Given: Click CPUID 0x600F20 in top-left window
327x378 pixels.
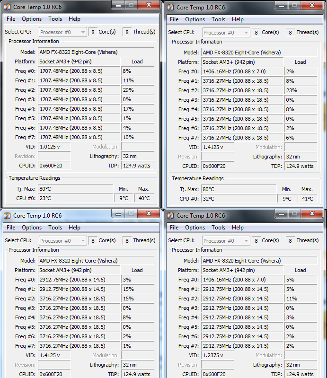Looking at the screenshot, I should tap(54, 166).
